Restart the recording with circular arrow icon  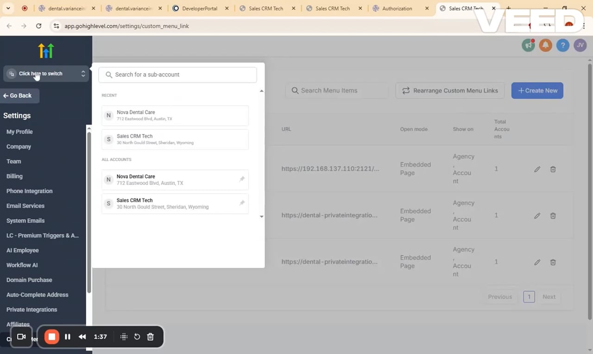point(137,337)
